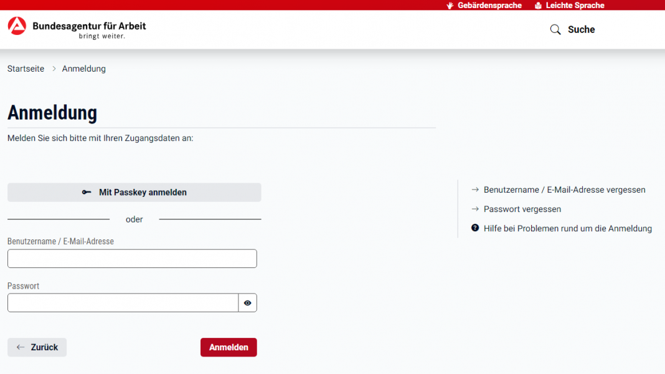Click the Gebärdensprache hand icon
The width and height of the screenshot is (665, 374).
tap(450, 6)
